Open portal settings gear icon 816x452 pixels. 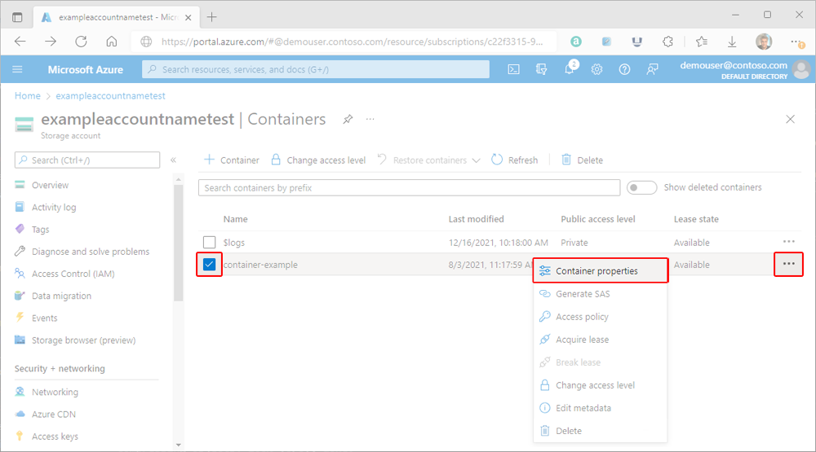[x=597, y=70]
